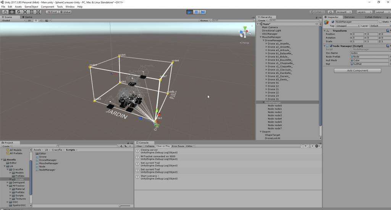
Task: Start Play mode
Action: [x=189, y=12]
